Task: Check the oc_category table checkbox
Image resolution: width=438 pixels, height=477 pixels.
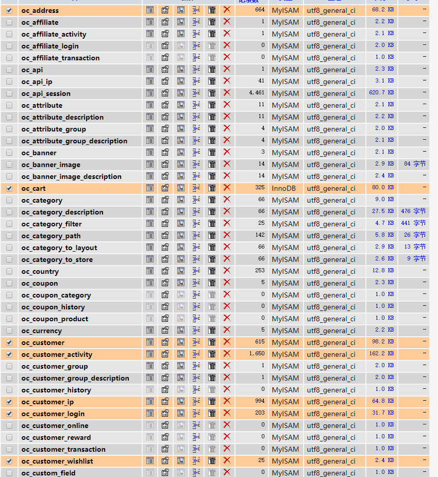Action: [9, 200]
